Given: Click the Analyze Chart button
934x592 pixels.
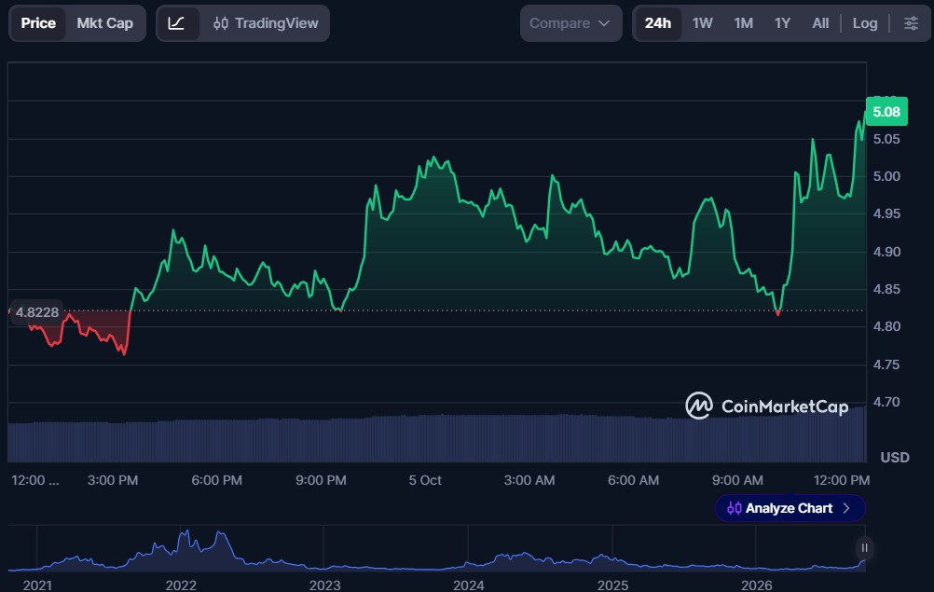Looking at the screenshot, I should 790,508.
